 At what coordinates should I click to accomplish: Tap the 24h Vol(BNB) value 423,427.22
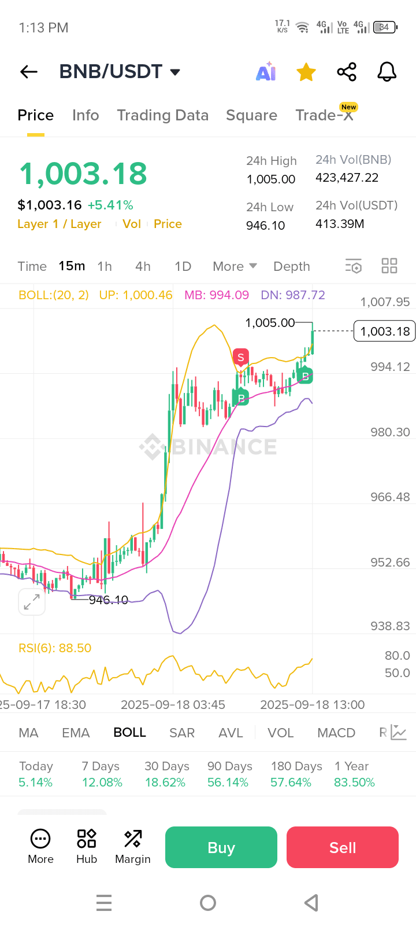(347, 178)
